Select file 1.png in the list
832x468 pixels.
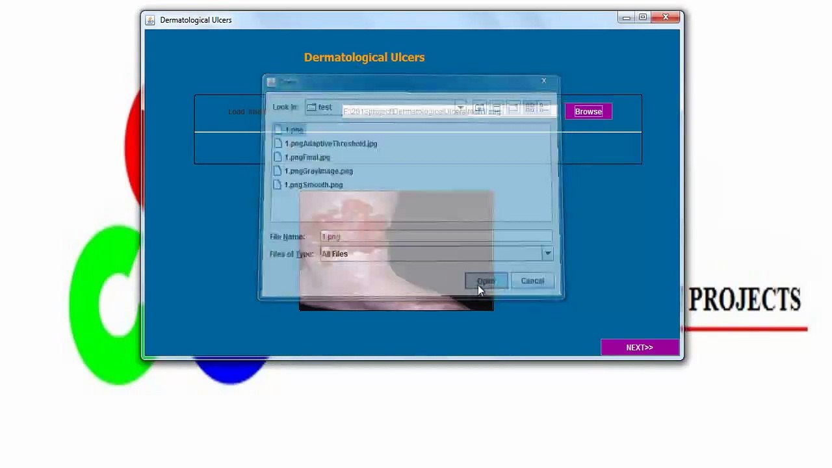pos(289,130)
